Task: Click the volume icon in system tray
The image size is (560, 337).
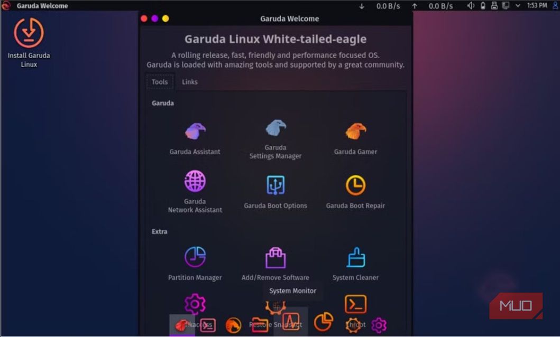Action: [471, 6]
